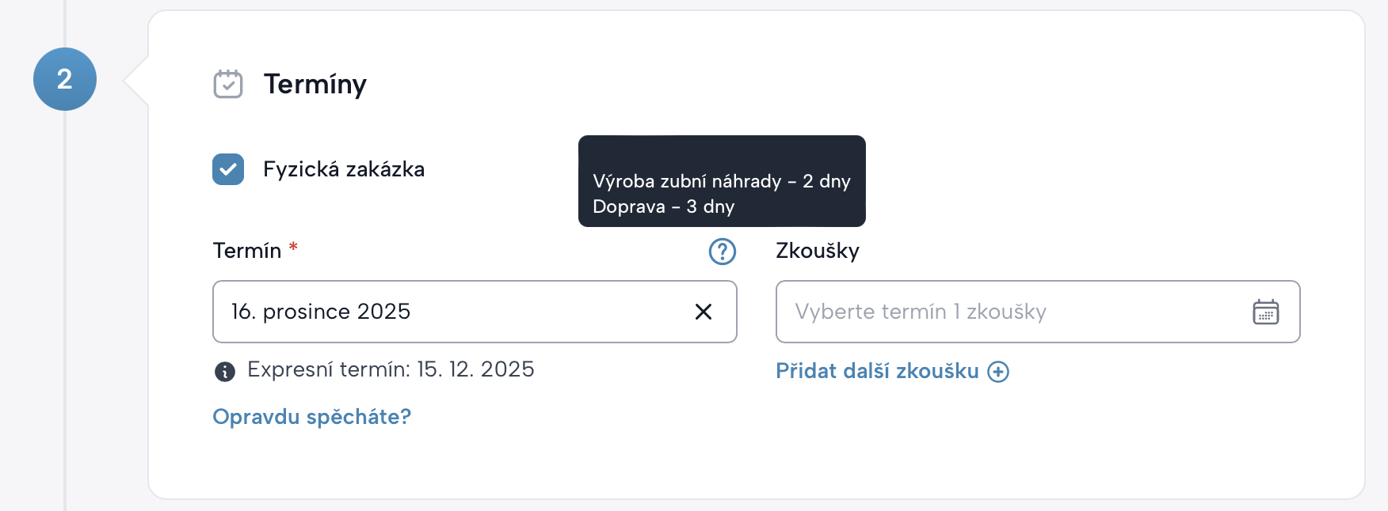Uncheck the Fyzická zakázka checkbox
1388x511 pixels.
228,169
